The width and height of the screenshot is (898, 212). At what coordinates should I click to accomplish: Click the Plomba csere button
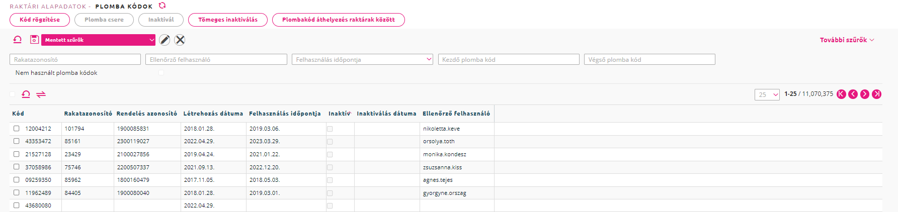click(104, 20)
